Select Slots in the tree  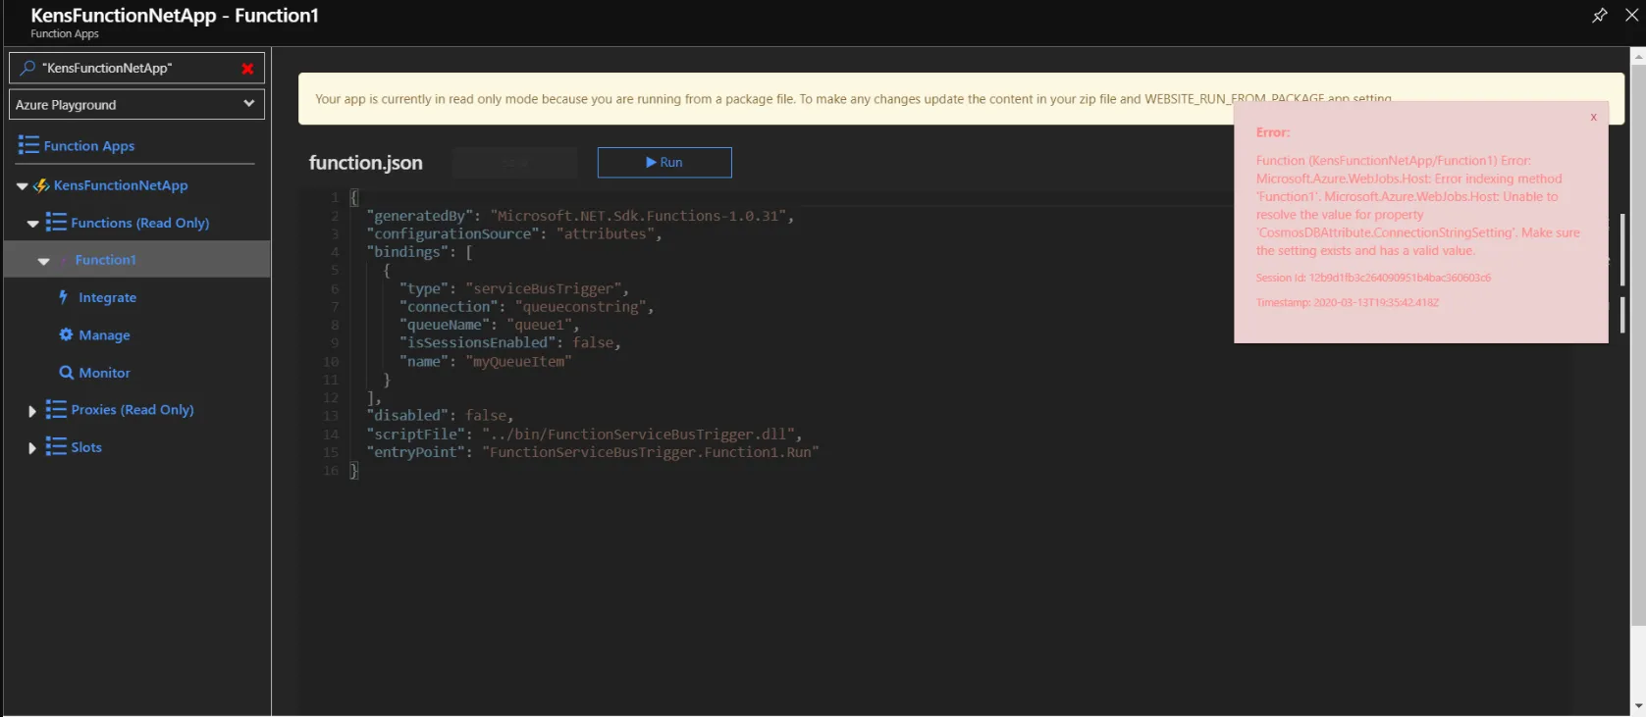pyautogui.click(x=86, y=447)
